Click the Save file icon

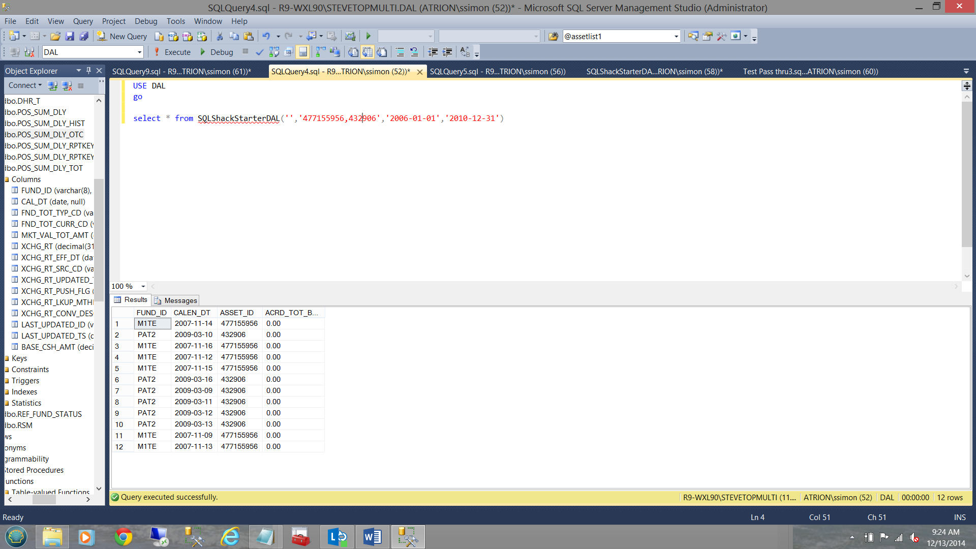pyautogui.click(x=70, y=36)
